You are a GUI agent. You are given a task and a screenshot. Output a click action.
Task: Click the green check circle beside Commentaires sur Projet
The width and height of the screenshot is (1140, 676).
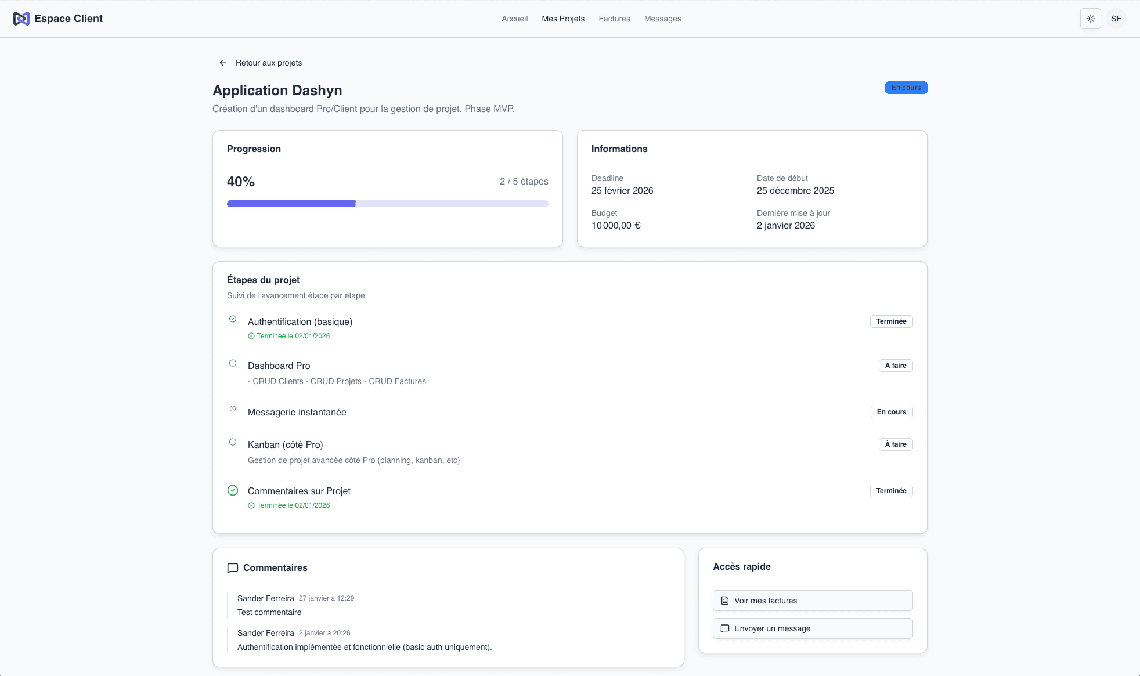[x=233, y=490]
